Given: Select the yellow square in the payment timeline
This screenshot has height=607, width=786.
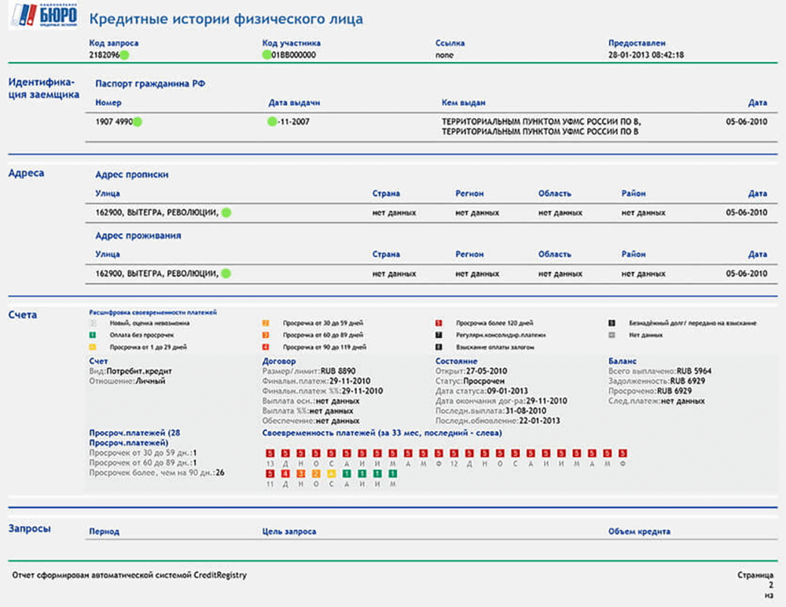Looking at the screenshot, I should coord(331,474).
